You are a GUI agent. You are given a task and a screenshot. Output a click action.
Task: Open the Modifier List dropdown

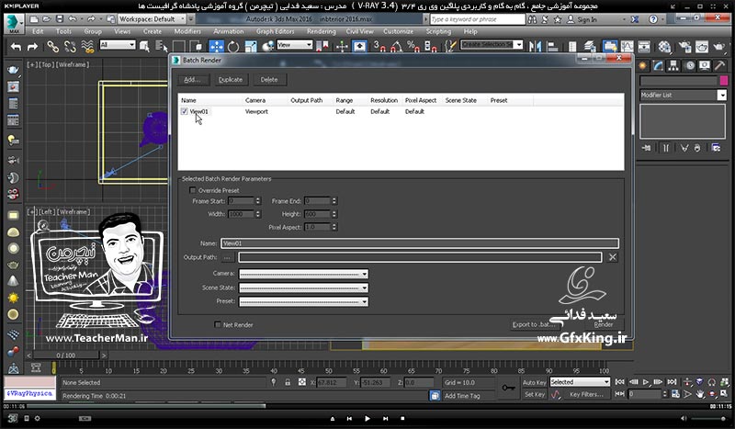(683, 96)
